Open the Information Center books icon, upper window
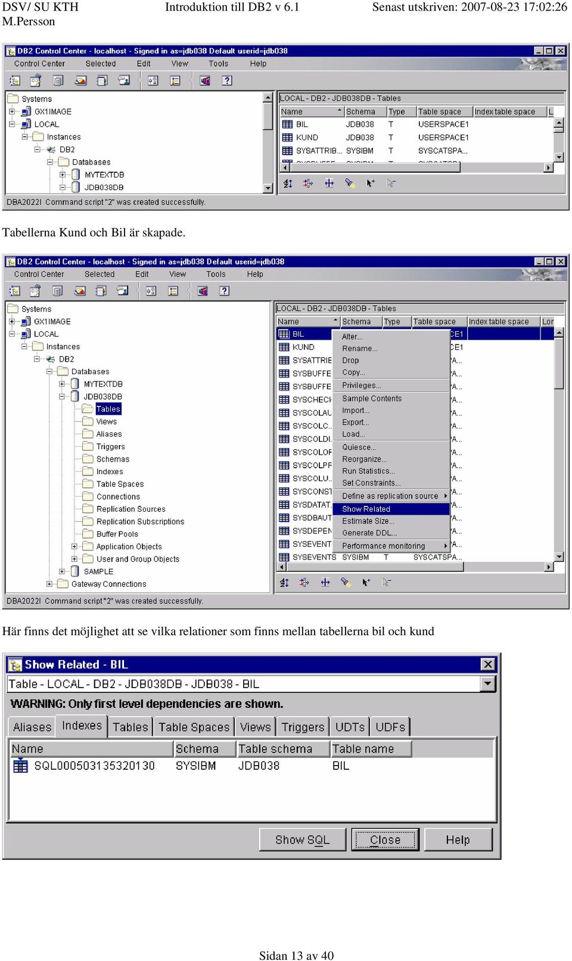Image resolution: width=572 pixels, height=961 pixels. coord(205,80)
